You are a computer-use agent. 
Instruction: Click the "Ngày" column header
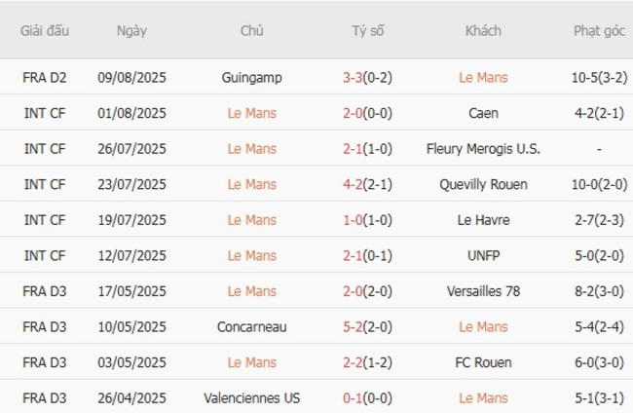pyautogui.click(x=131, y=30)
